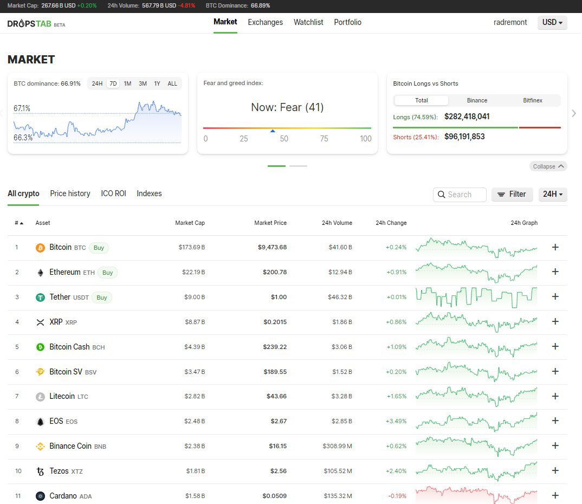
Task: Select the 24H dominance range
Action: tap(97, 83)
